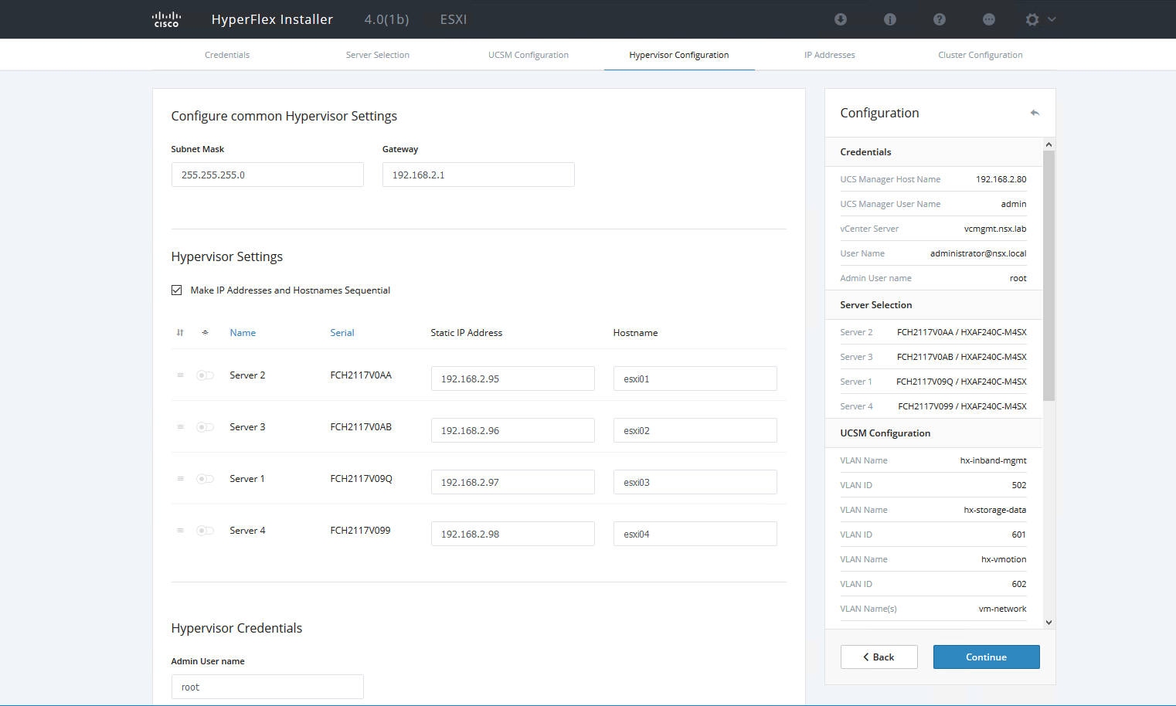Click the help question mark icon

[940, 19]
